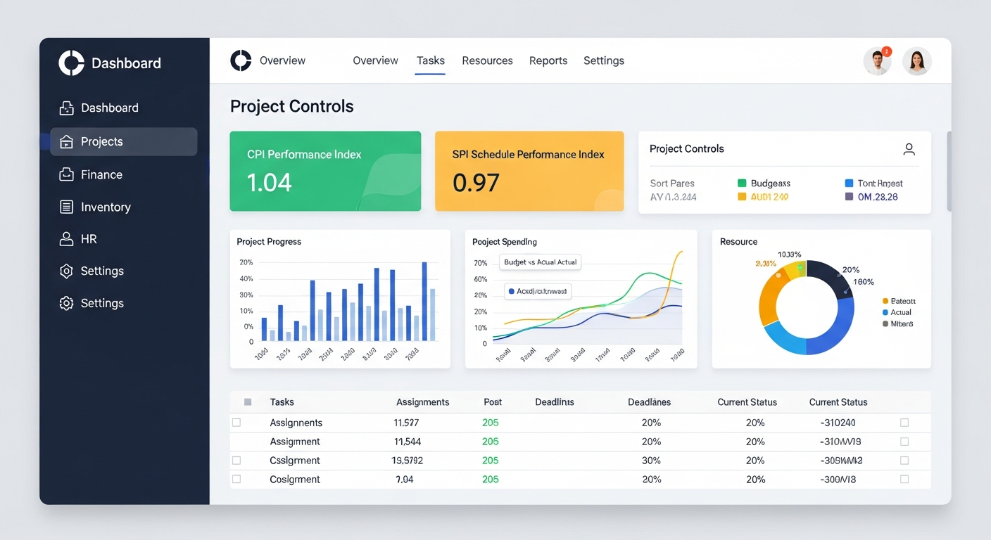991x540 pixels.
Task: Click the green Budgeass legend swatch
Action: tap(741, 184)
